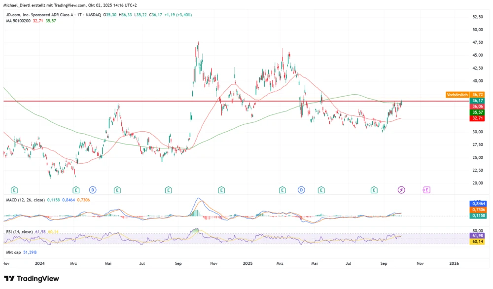Open the dividend "D" marker near May 2024

point(94,189)
